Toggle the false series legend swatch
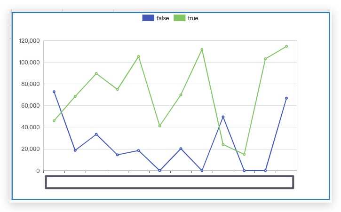The height and width of the screenshot is (212, 341). [148, 18]
